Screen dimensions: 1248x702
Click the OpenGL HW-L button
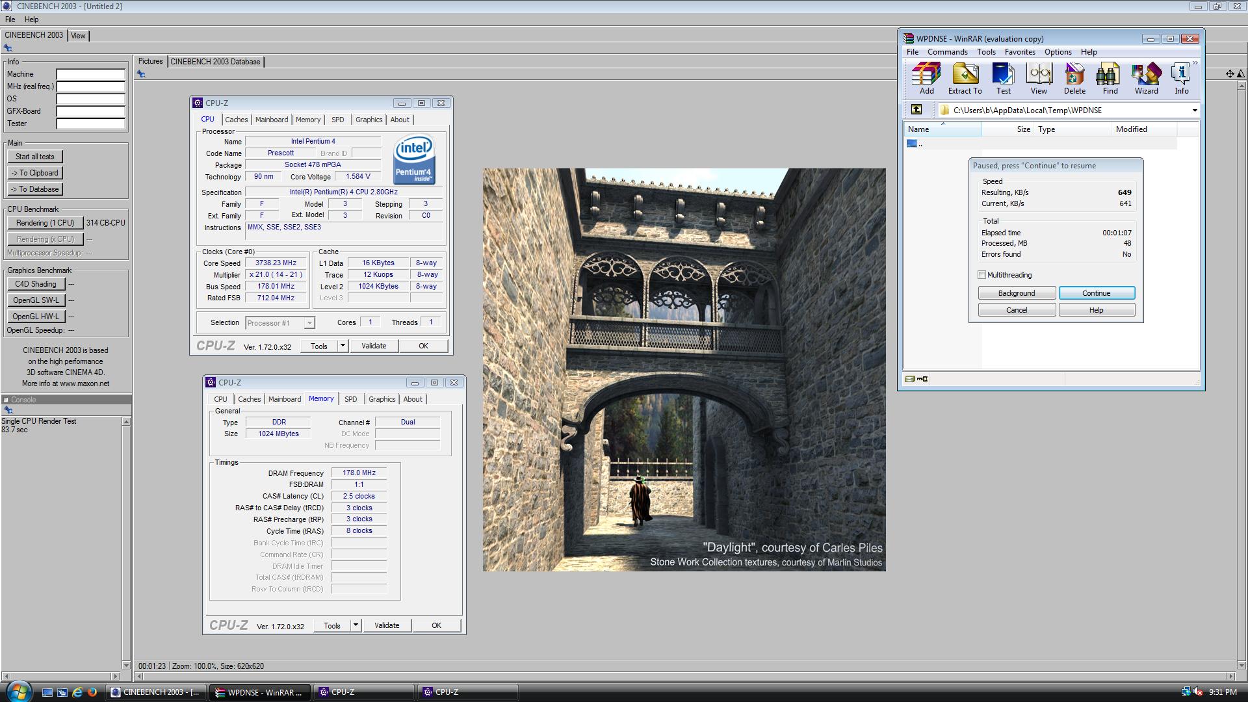[36, 317]
